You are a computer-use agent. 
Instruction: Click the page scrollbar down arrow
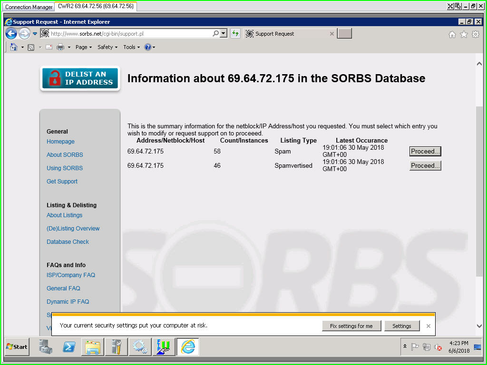pyautogui.click(x=479, y=326)
